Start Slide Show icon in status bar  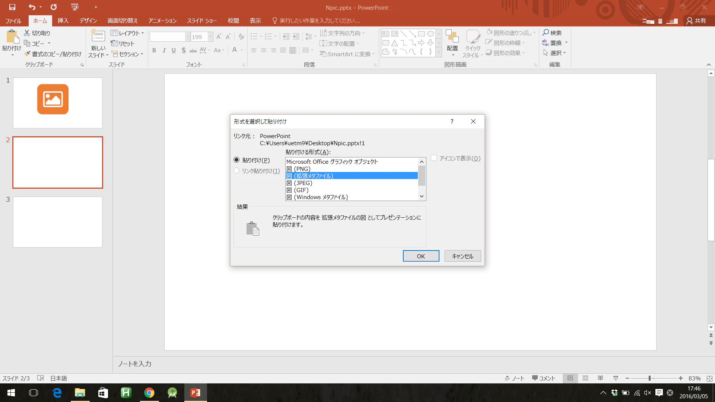point(616,378)
